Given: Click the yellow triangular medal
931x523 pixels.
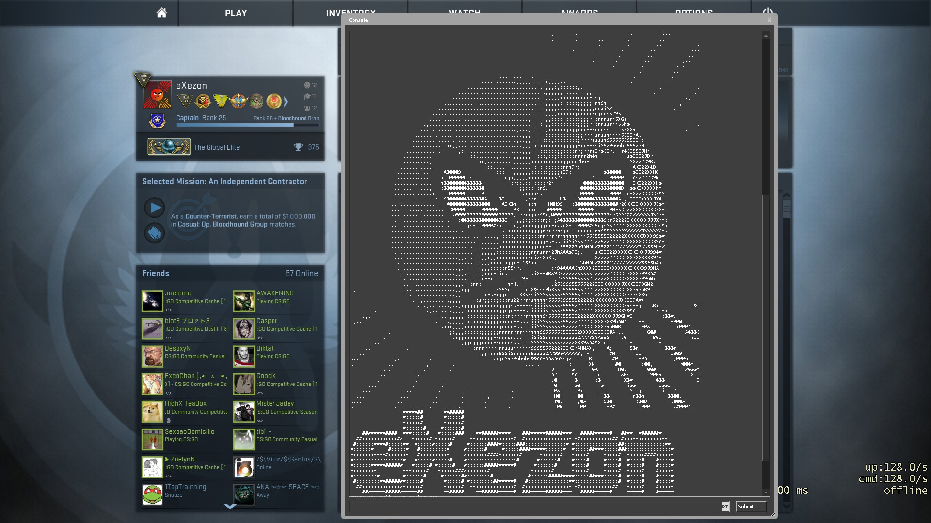Looking at the screenshot, I should [x=220, y=101].
